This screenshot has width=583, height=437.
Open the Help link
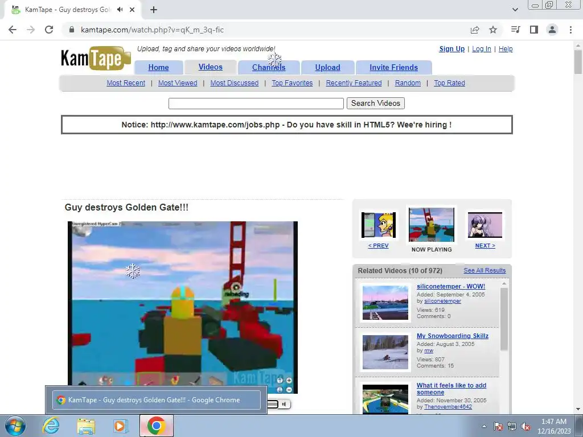click(x=506, y=49)
